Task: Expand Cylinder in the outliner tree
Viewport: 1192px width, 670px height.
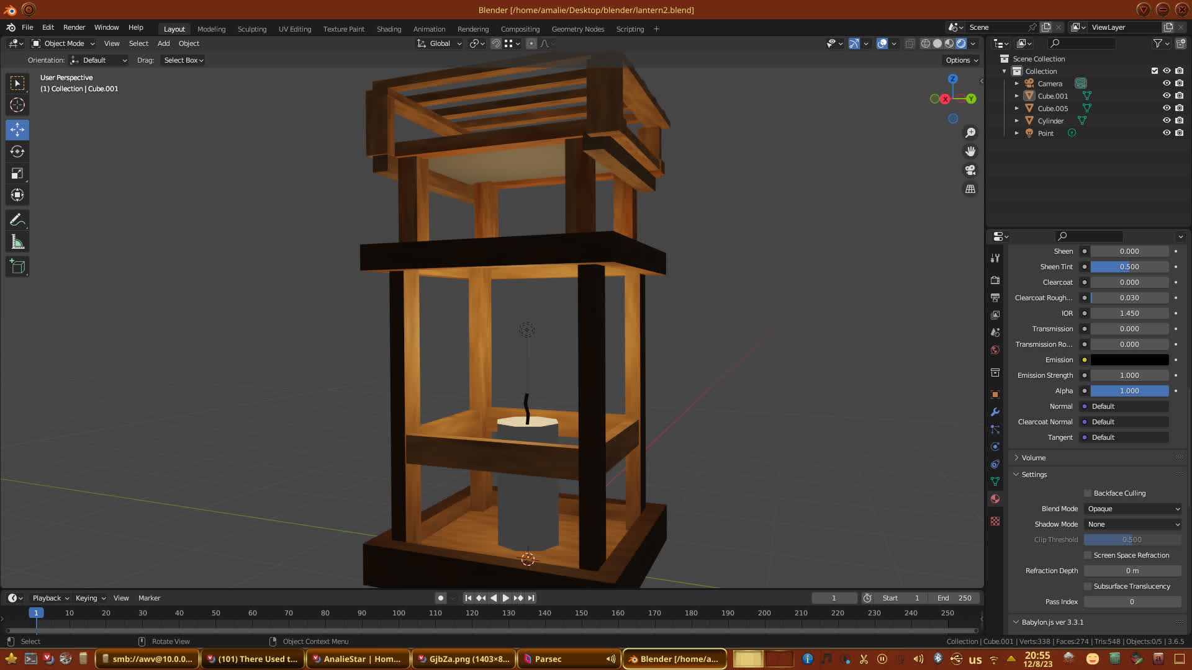Action: (x=1016, y=121)
